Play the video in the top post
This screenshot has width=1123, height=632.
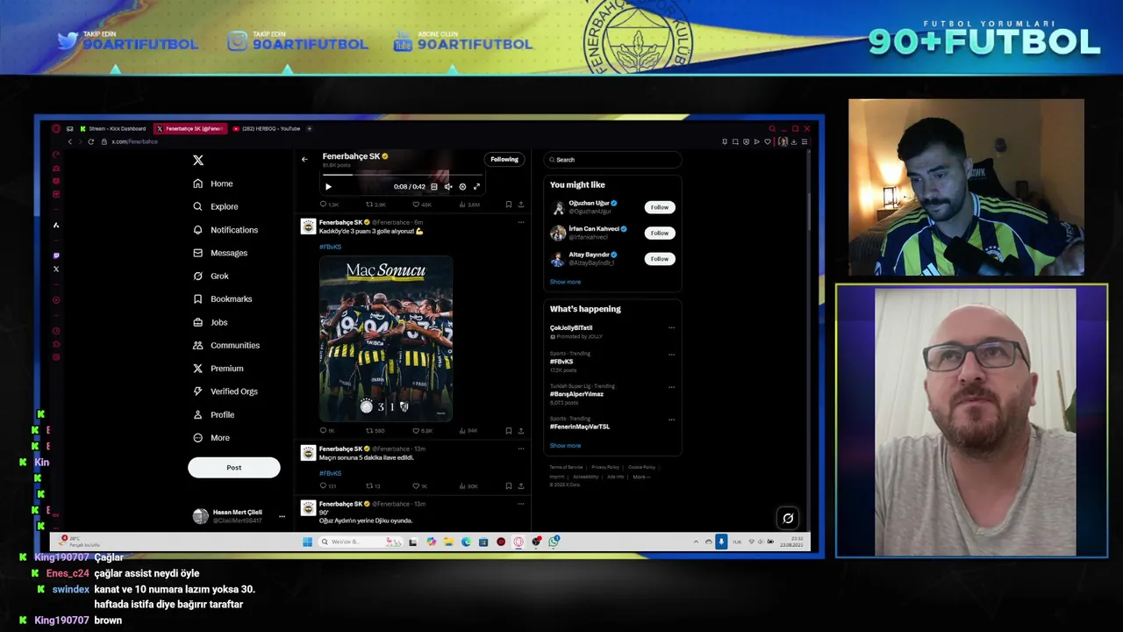pos(328,186)
